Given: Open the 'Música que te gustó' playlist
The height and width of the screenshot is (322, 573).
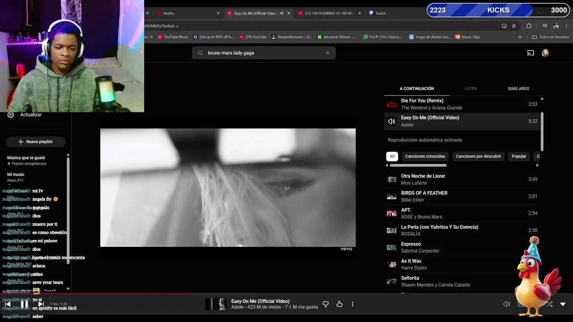Looking at the screenshot, I should coord(26,161).
